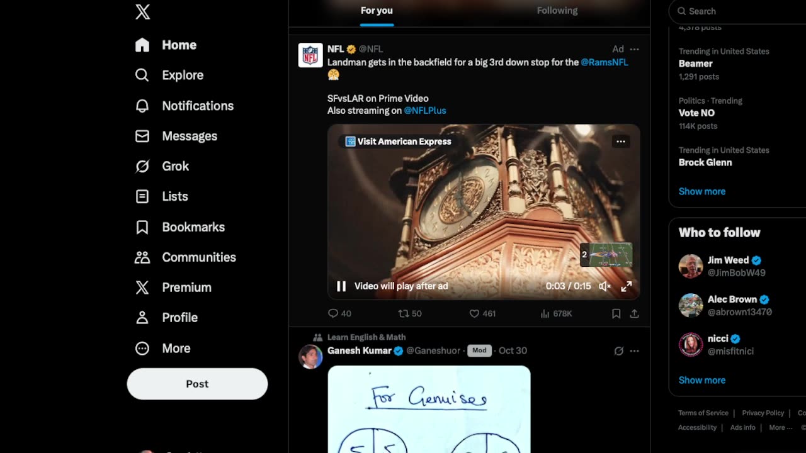Reply to the NFL post
This screenshot has height=453, width=806.
click(x=339, y=313)
